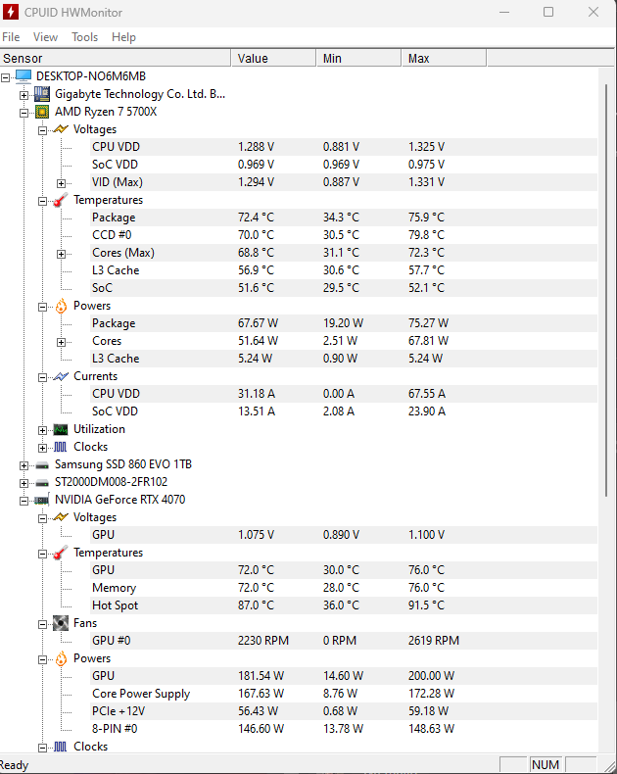The image size is (617, 774).
Task: Expand the Gigabyte Technology motherboard node
Action: [x=24, y=95]
